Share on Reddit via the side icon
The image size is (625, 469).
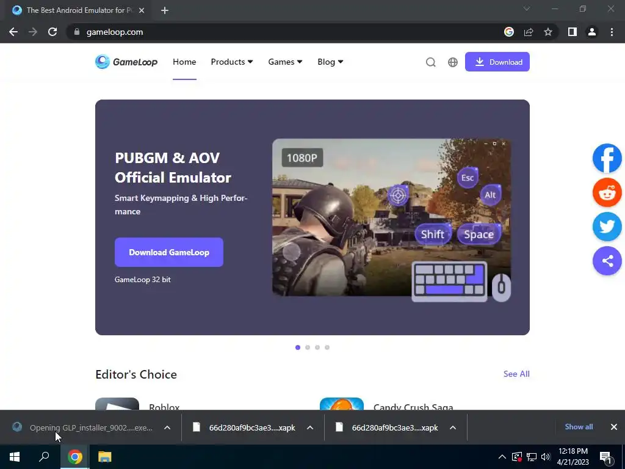pos(607,192)
